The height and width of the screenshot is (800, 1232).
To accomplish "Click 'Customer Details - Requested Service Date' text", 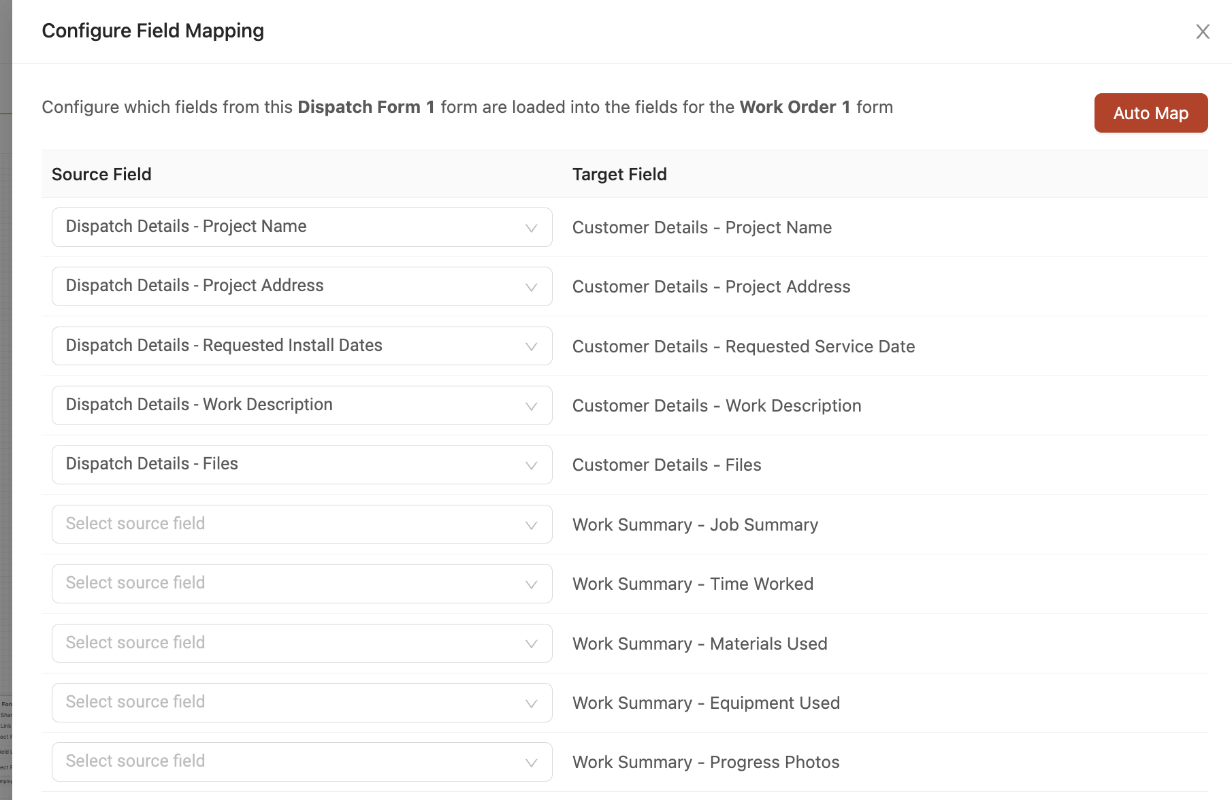I will tap(743, 346).
